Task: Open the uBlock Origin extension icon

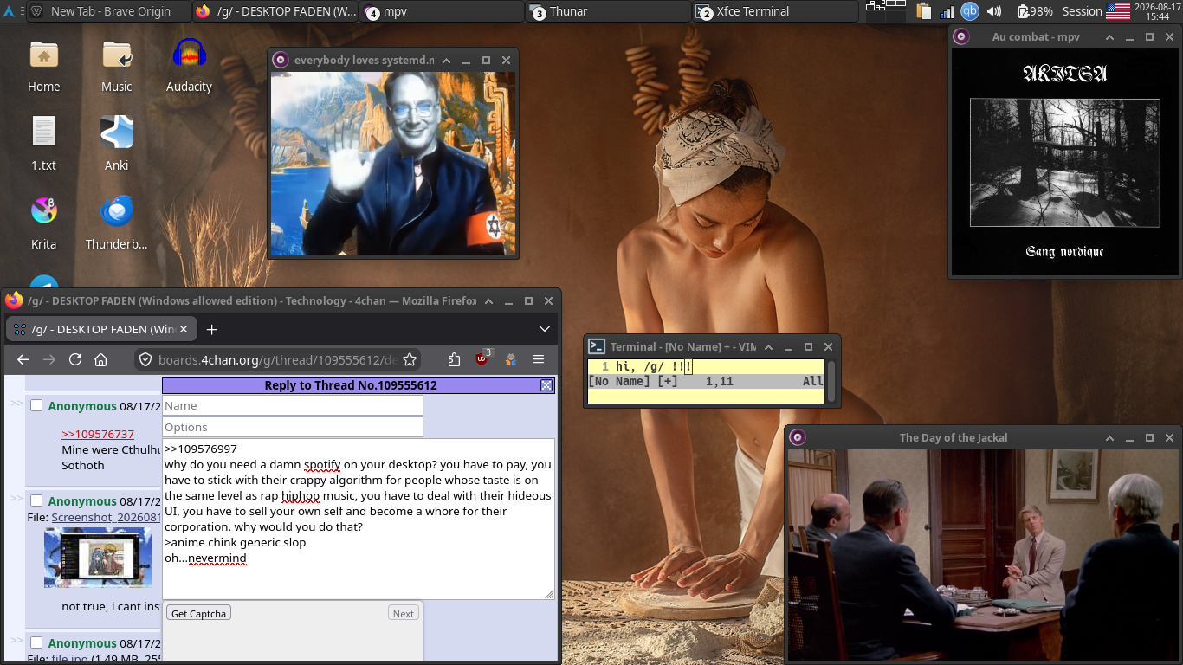Action: 482,359
